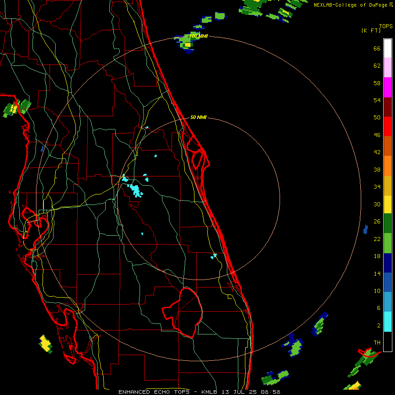Click the [K FT] units label
This screenshot has height=395, width=395.
click(x=371, y=30)
